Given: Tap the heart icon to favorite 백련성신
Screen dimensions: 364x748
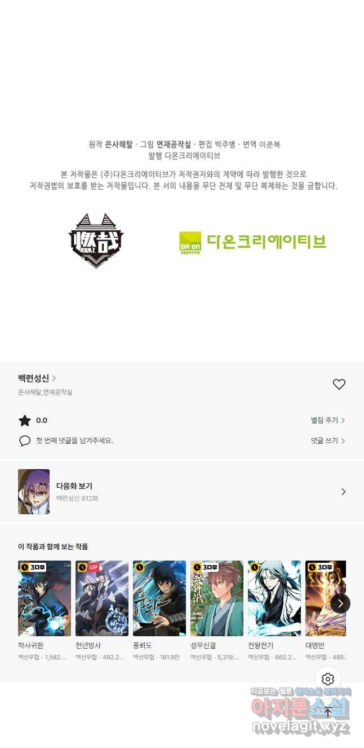Looking at the screenshot, I should [339, 384].
